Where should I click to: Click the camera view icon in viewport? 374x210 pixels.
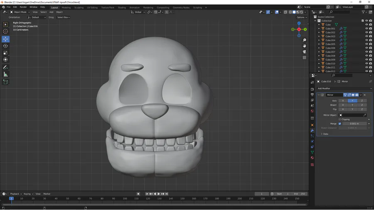point(305,52)
